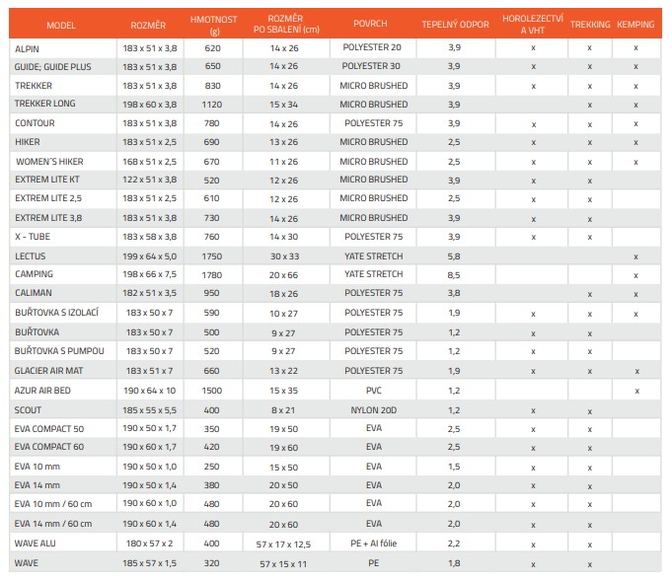The image size is (672, 582).
Task: Select the BUŘTOVKA S IZOLACÍ model cell
Action: coord(56,313)
